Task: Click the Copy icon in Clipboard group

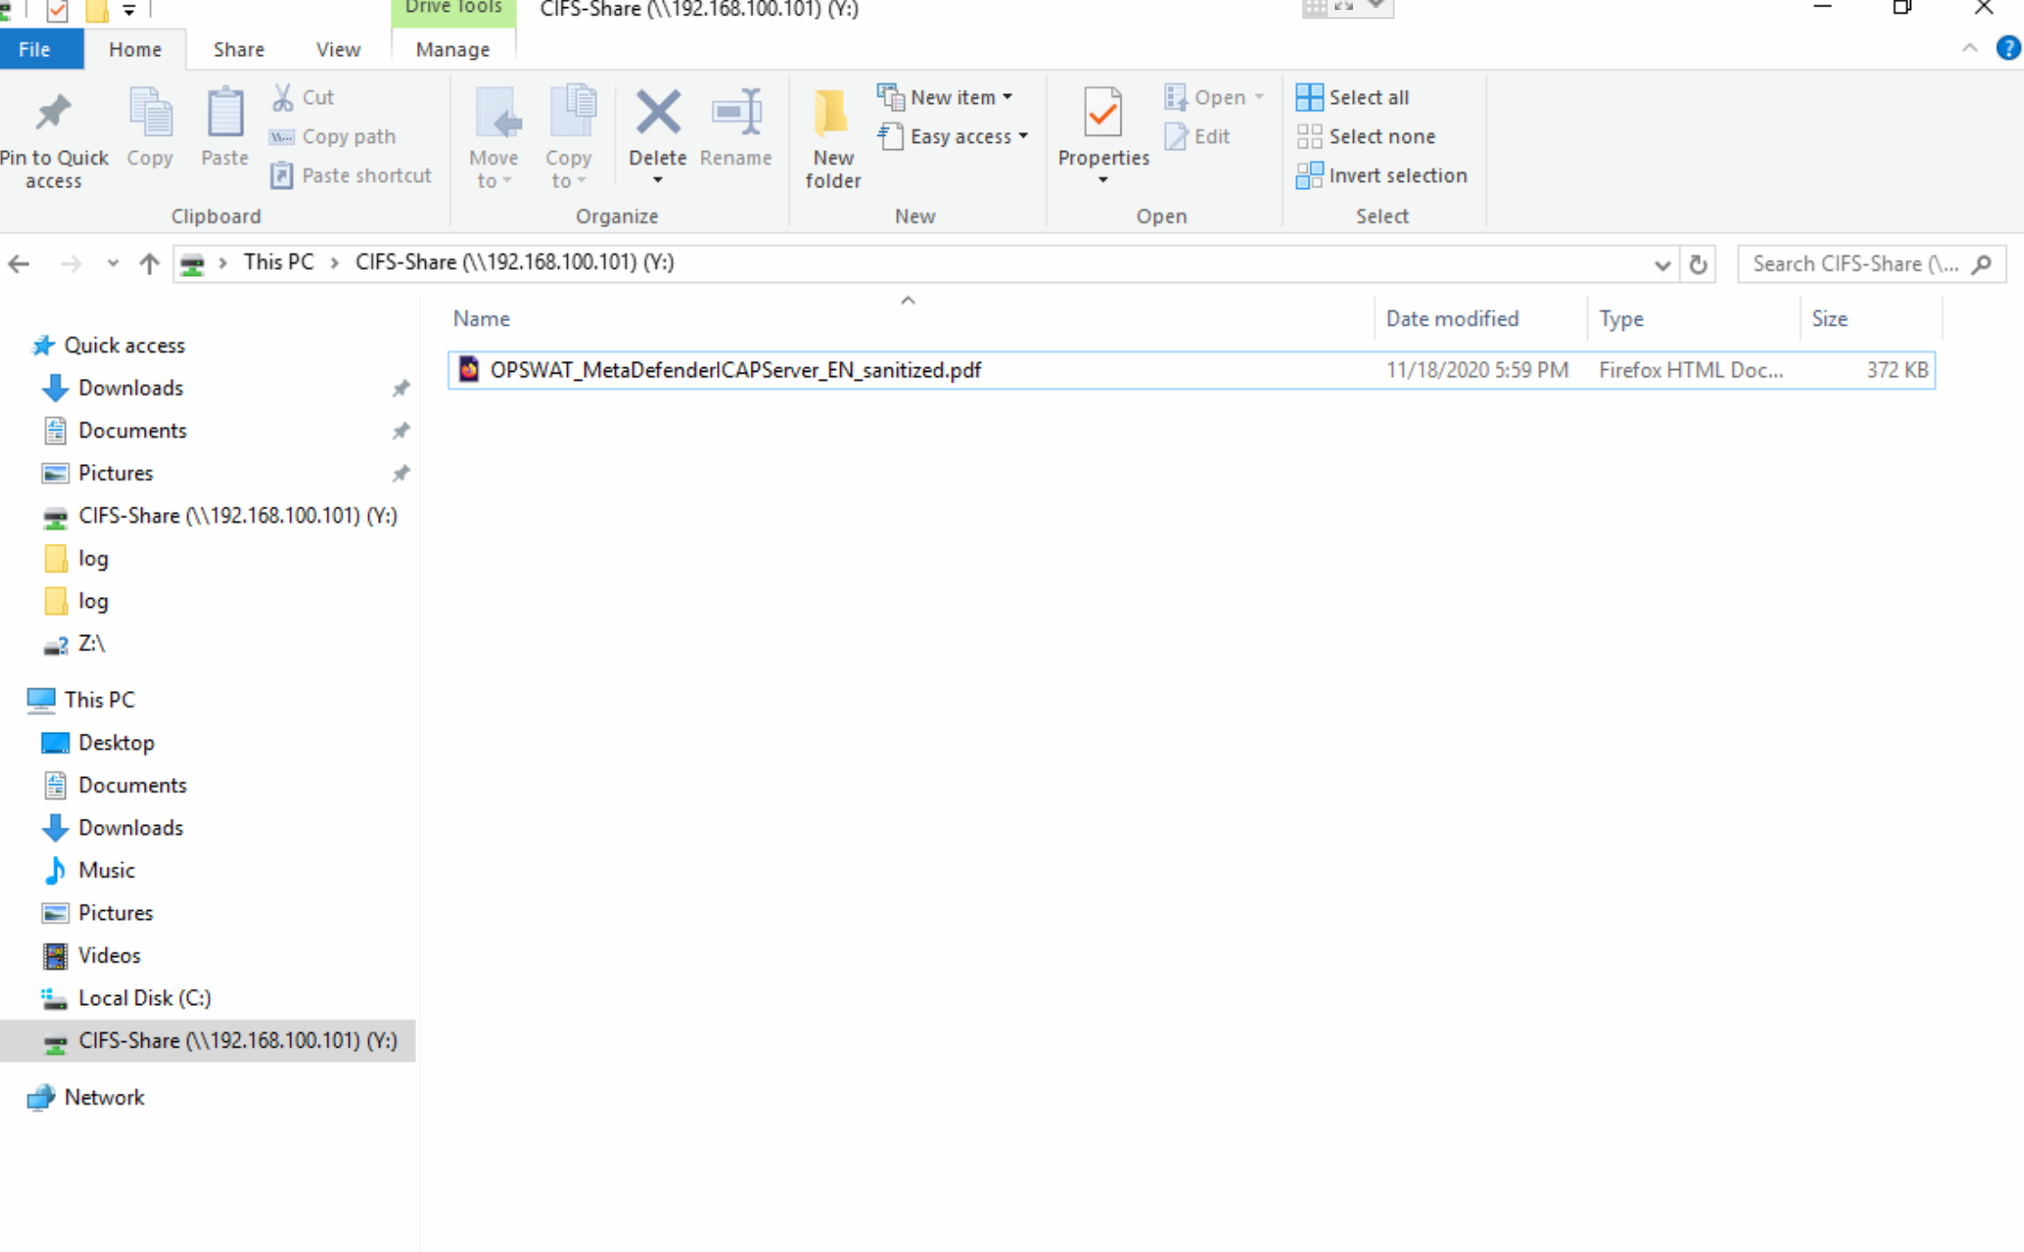Action: point(149,114)
